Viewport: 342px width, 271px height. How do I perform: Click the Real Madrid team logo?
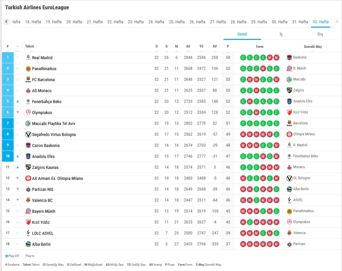pos(28,58)
